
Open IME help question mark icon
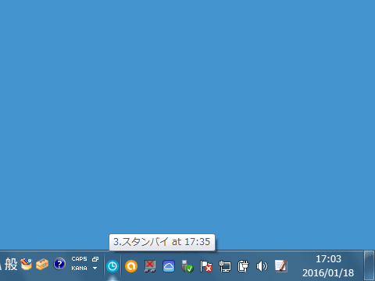pyautogui.click(x=59, y=264)
